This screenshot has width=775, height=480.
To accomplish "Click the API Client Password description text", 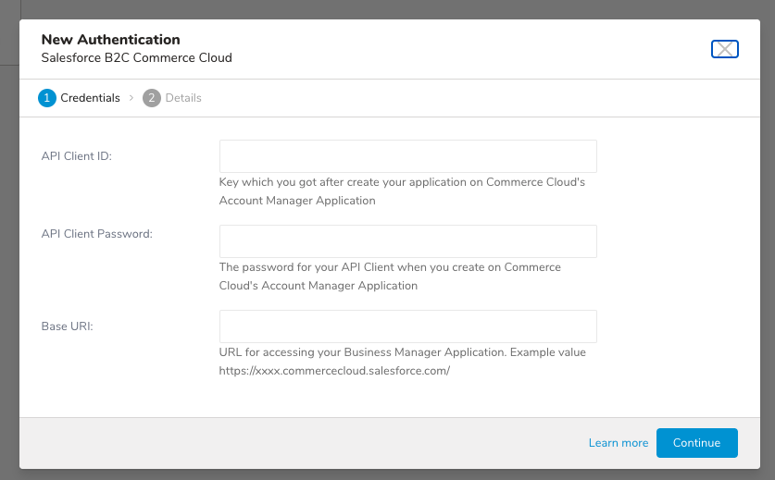I will click(x=390, y=277).
